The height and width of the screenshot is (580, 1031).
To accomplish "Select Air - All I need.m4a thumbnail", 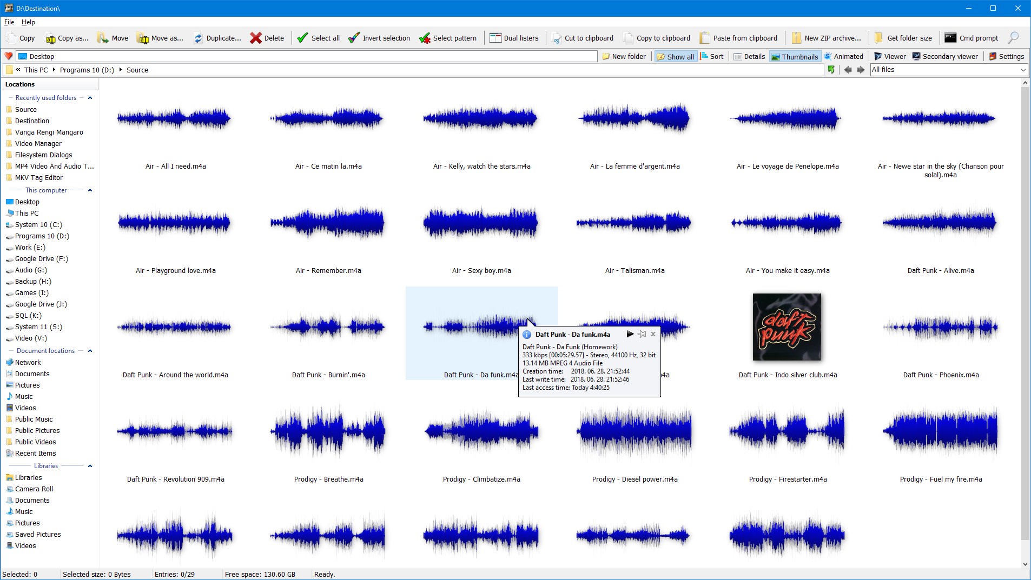I will click(x=174, y=119).
